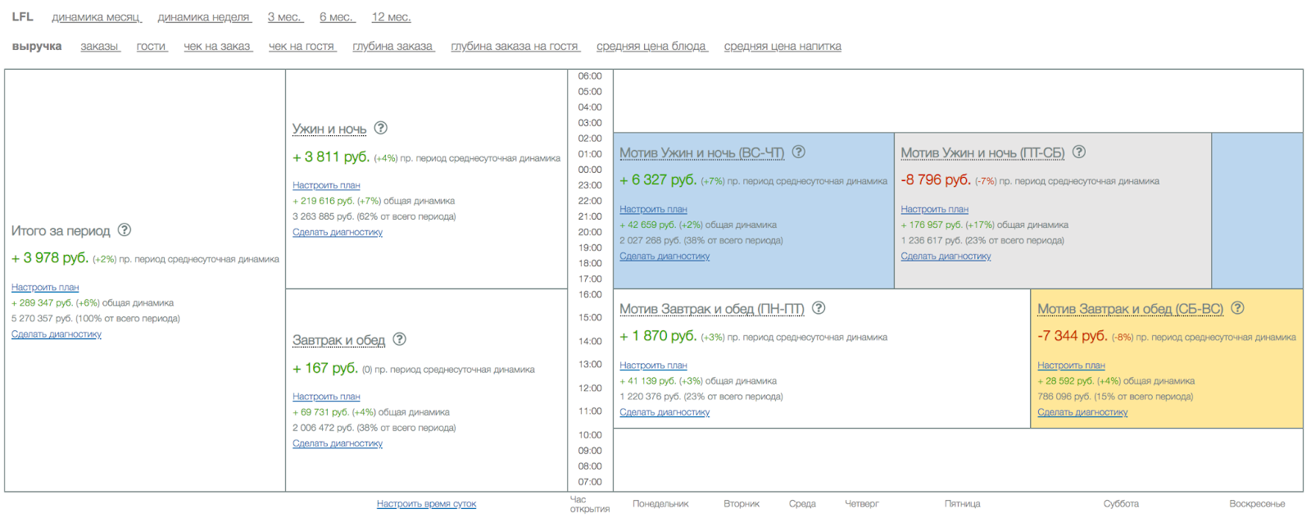Click Сделать диагностику in Мотив Завтрак и обед (СБ-ВС)

point(1082,412)
